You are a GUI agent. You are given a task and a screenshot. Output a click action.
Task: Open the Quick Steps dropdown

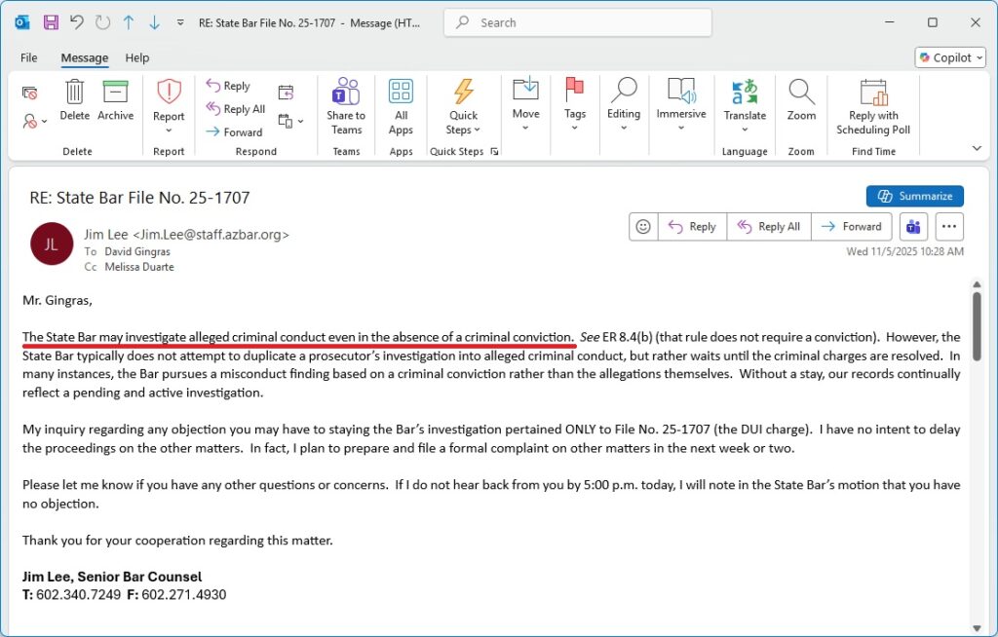(x=463, y=130)
